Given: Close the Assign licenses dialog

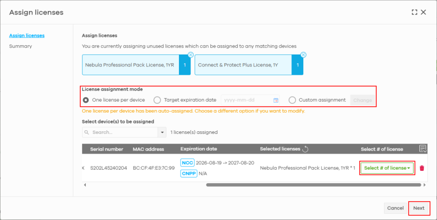Looking at the screenshot, I should point(423,12).
